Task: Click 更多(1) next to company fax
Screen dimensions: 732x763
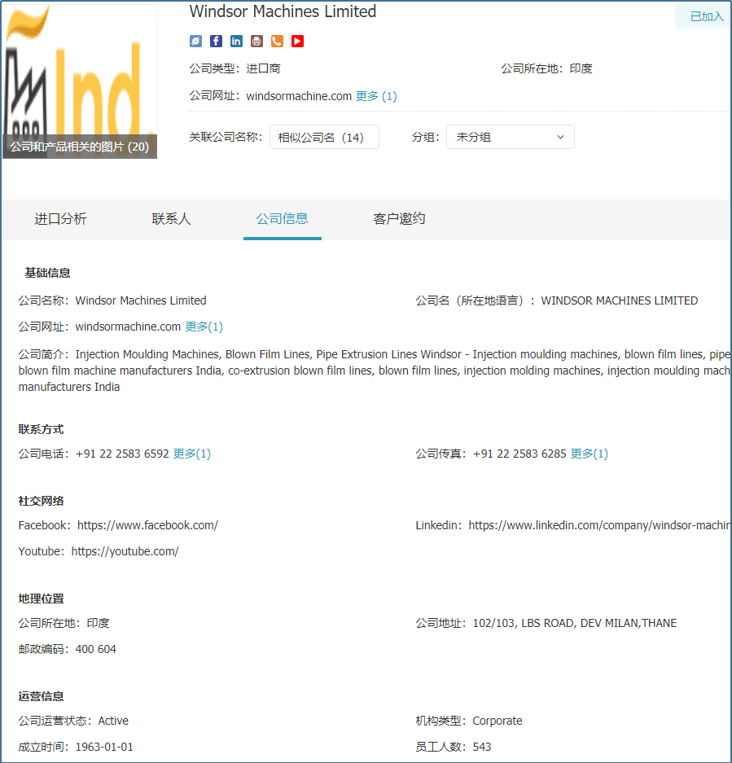Action: pyautogui.click(x=589, y=454)
